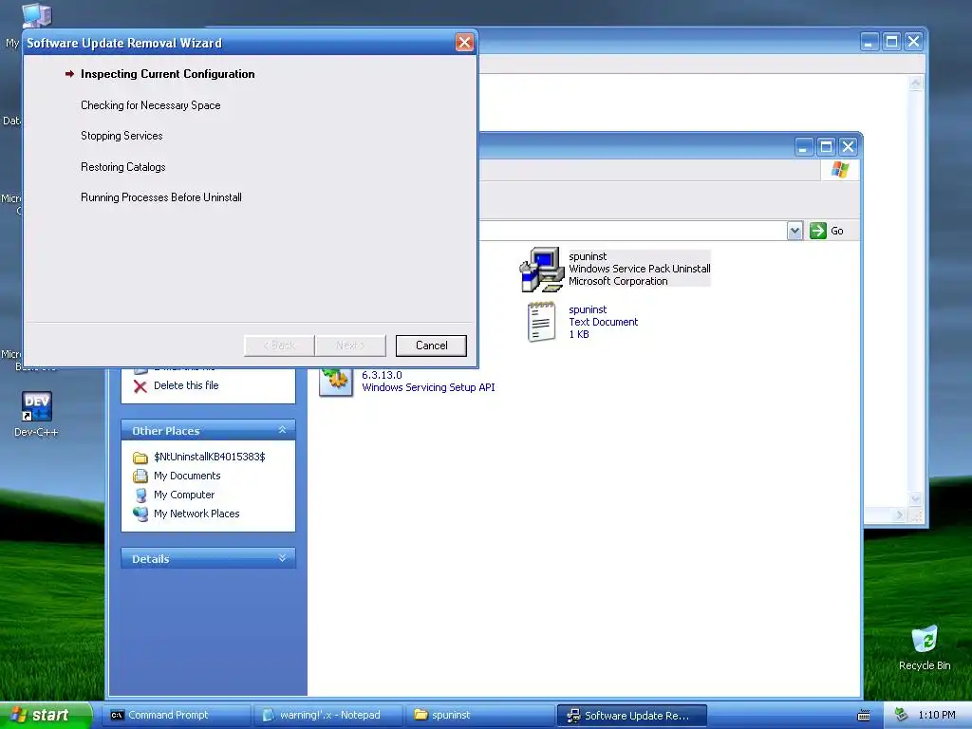Select the Windows Servicing Setup API file icon
Screen dimensions: 972x729
pyautogui.click(x=335, y=382)
